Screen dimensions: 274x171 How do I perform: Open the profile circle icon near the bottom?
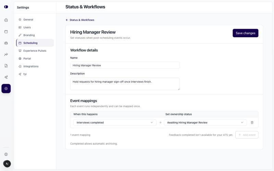6,154
